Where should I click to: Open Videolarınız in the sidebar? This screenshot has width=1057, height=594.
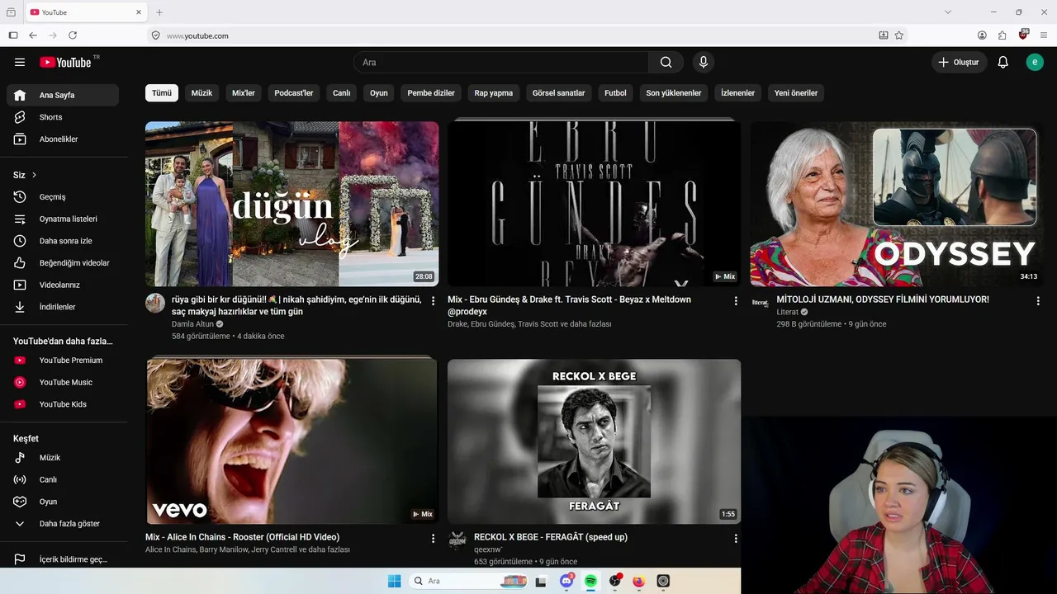63,285
